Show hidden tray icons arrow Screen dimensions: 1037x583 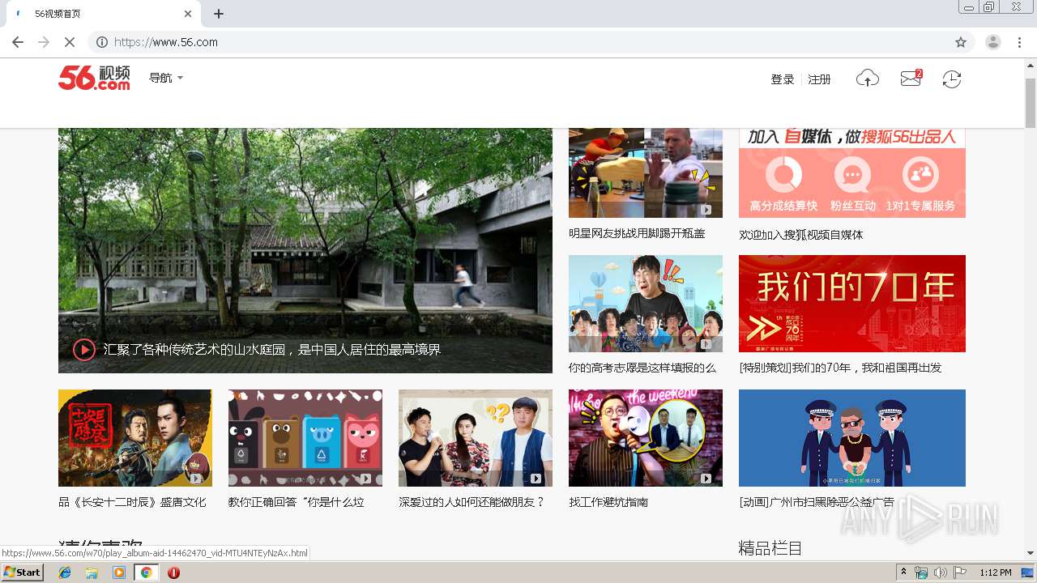pos(904,572)
